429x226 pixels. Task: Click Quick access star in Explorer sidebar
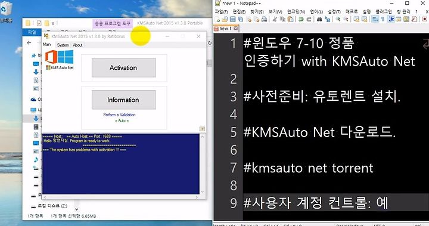click(x=34, y=55)
